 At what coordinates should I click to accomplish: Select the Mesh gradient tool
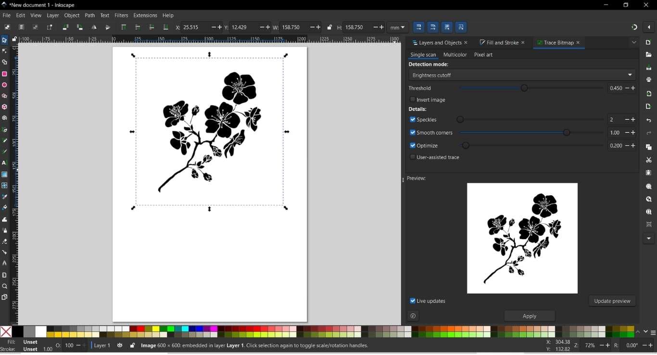coord(4,186)
